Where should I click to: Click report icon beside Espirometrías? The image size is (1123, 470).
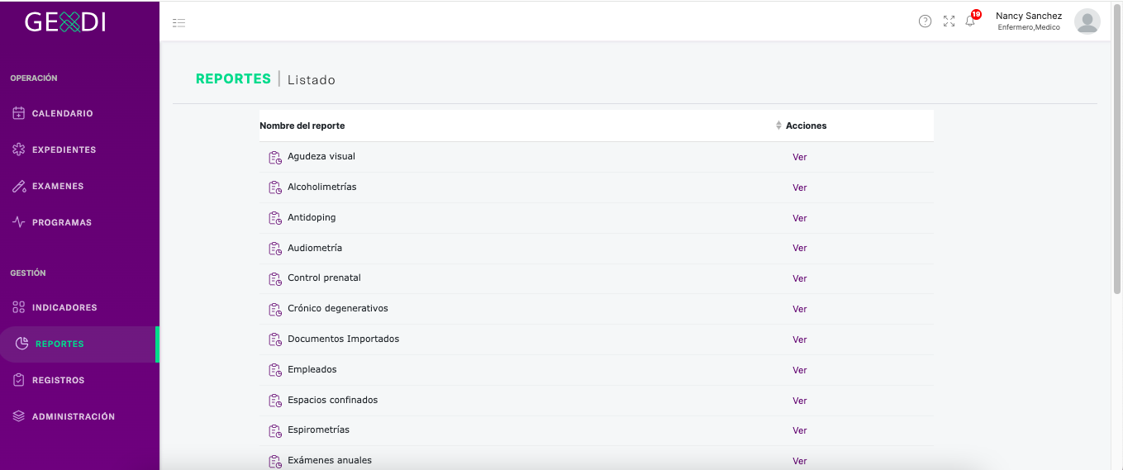click(275, 431)
